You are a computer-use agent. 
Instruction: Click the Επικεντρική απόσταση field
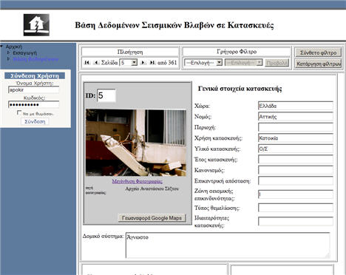click(x=296, y=181)
